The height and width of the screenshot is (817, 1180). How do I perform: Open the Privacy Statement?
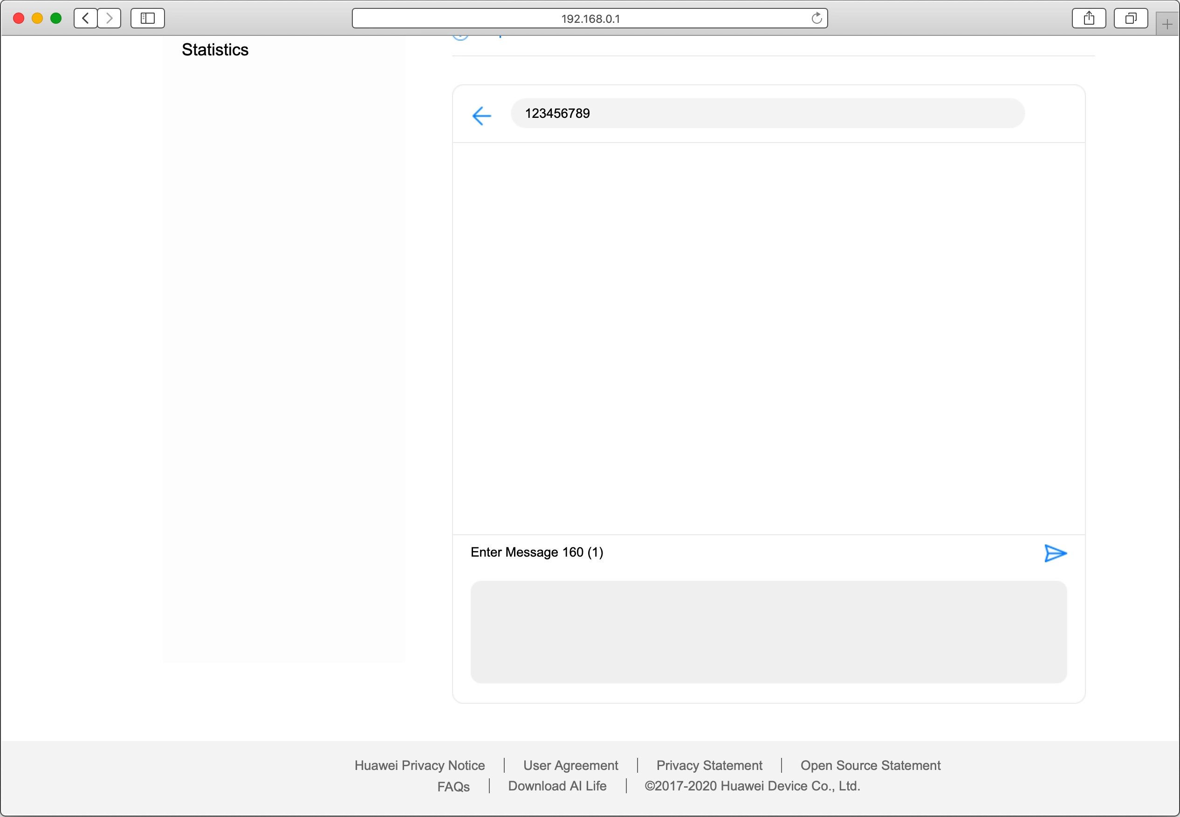pyautogui.click(x=709, y=765)
